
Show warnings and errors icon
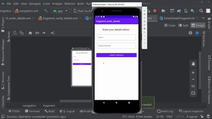point(190,33)
